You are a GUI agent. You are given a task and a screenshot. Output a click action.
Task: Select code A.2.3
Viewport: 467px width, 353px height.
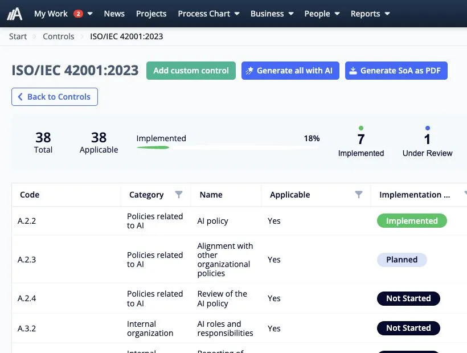[x=27, y=260]
